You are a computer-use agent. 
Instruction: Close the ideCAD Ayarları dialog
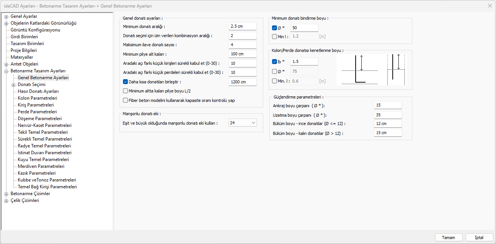point(490,6)
